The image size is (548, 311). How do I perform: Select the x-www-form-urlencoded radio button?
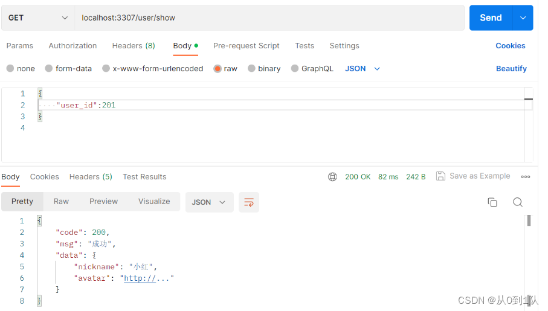point(106,68)
